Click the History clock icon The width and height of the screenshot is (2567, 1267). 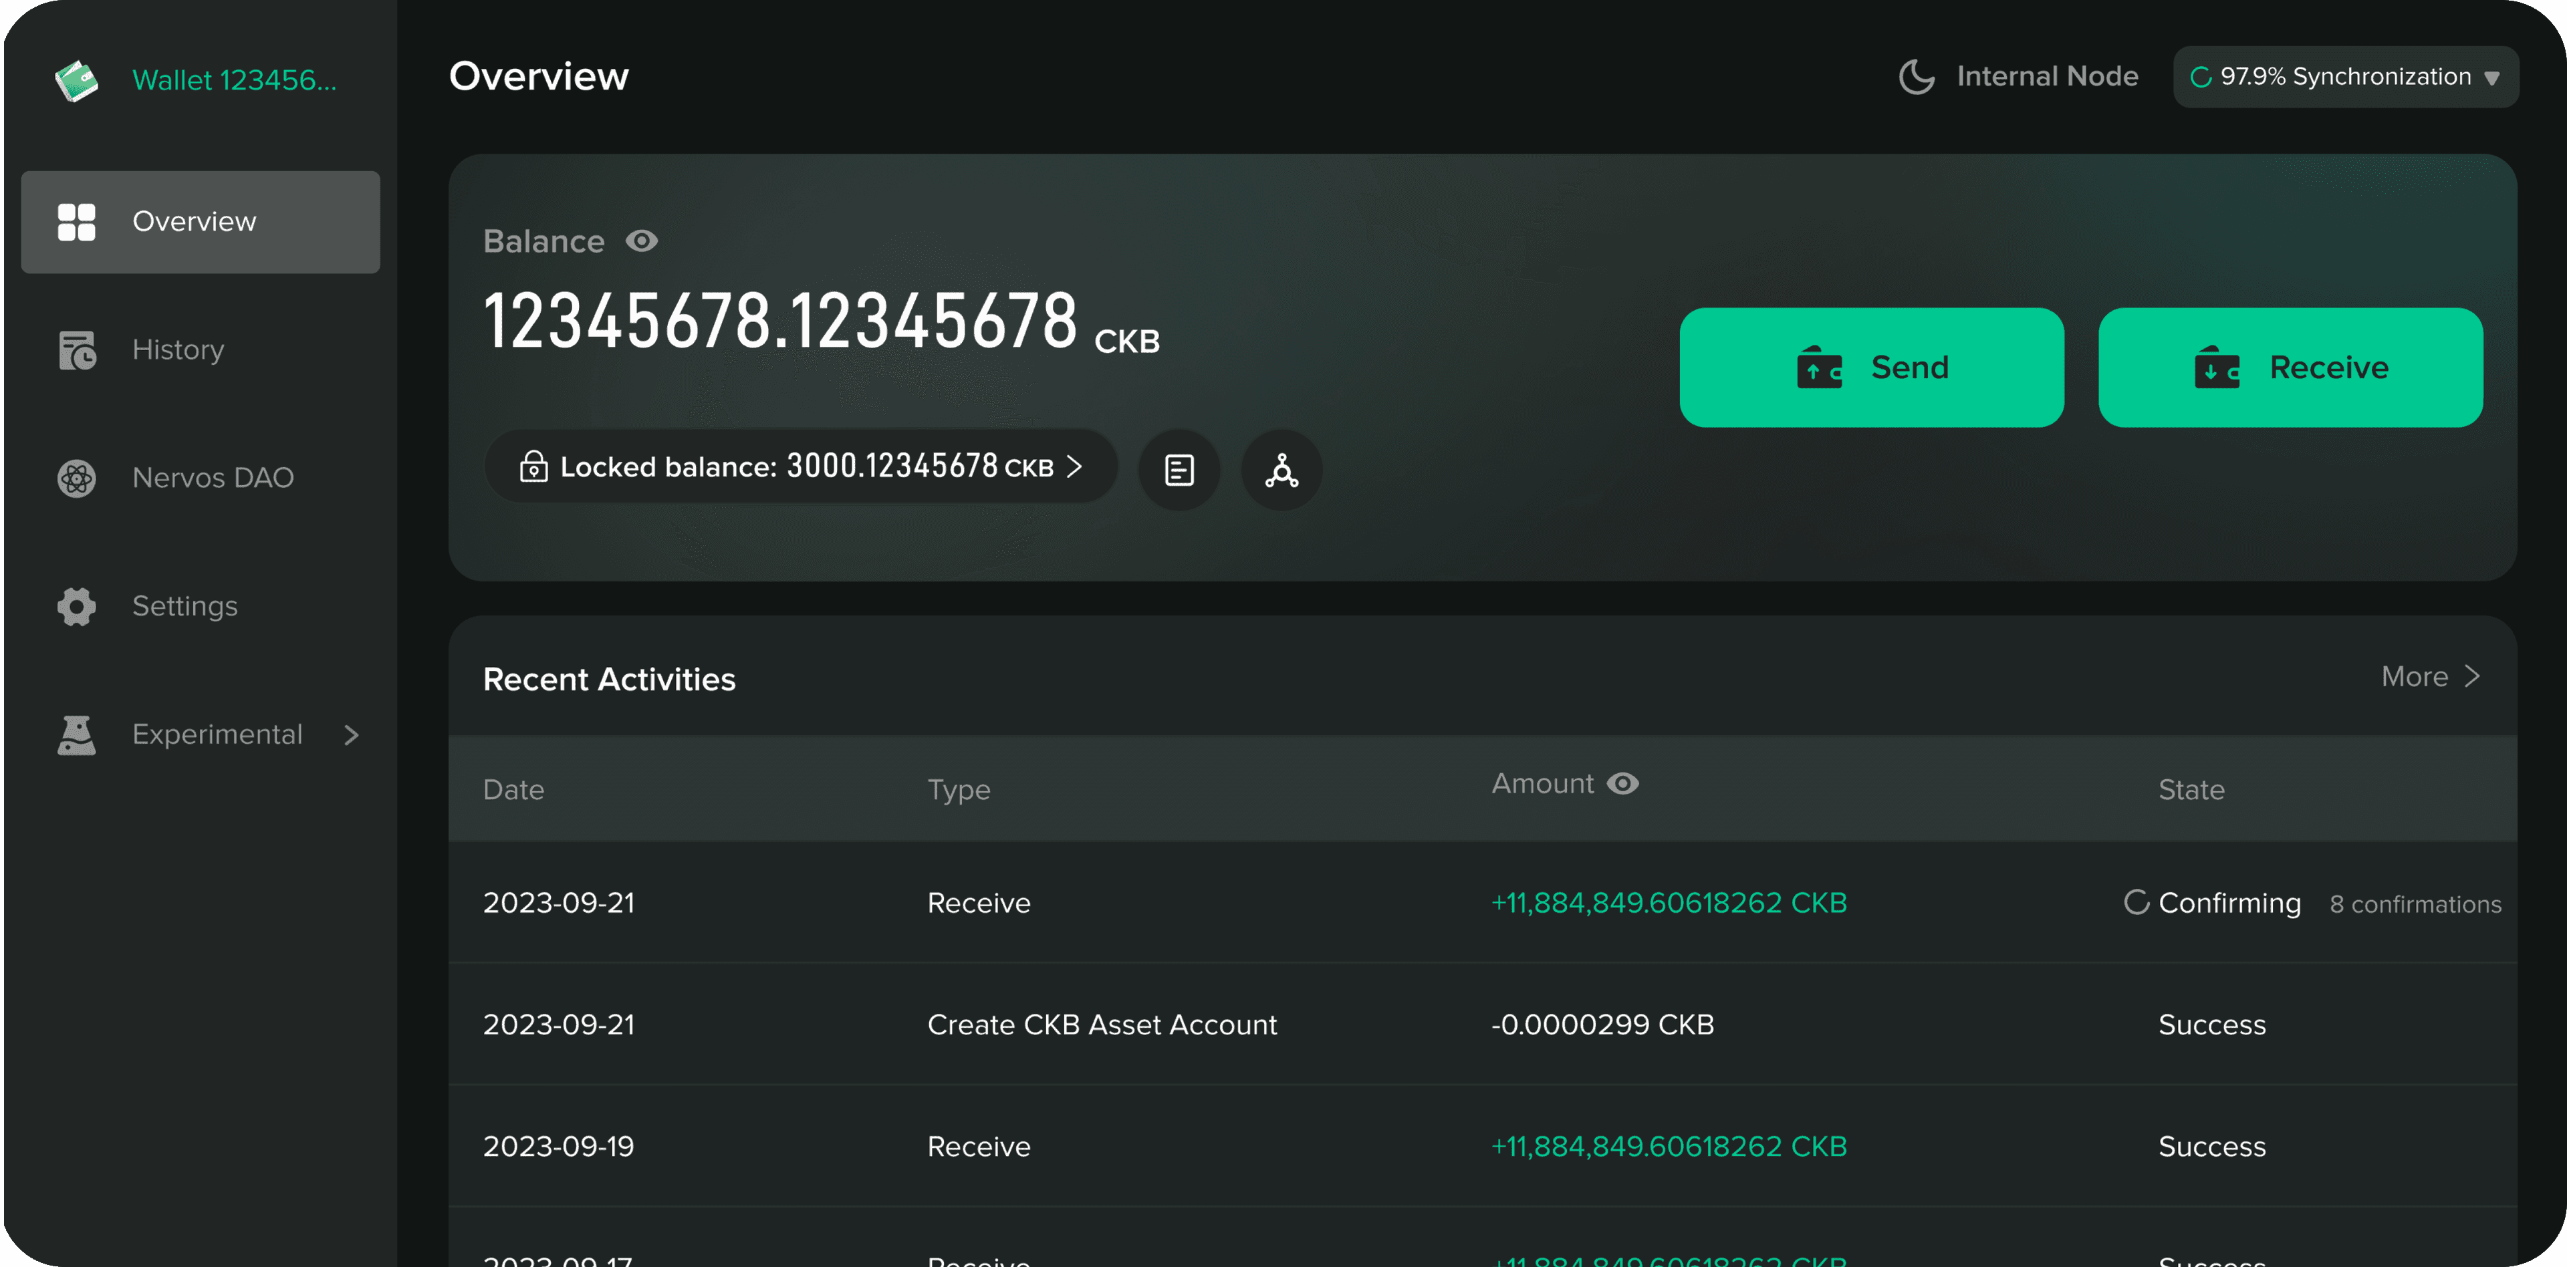[x=77, y=351]
